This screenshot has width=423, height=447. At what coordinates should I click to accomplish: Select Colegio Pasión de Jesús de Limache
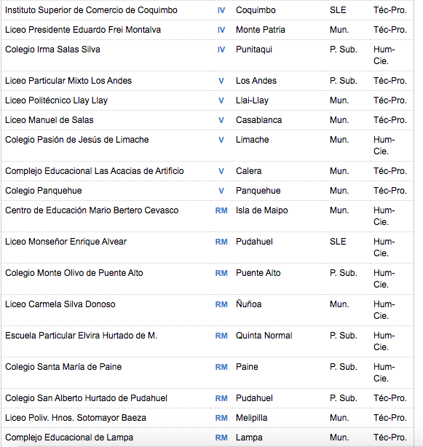pyautogui.click(x=77, y=140)
